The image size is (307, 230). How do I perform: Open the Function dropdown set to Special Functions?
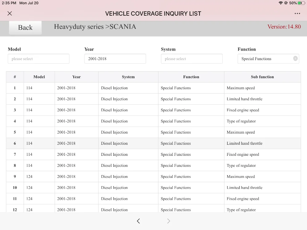268,59
